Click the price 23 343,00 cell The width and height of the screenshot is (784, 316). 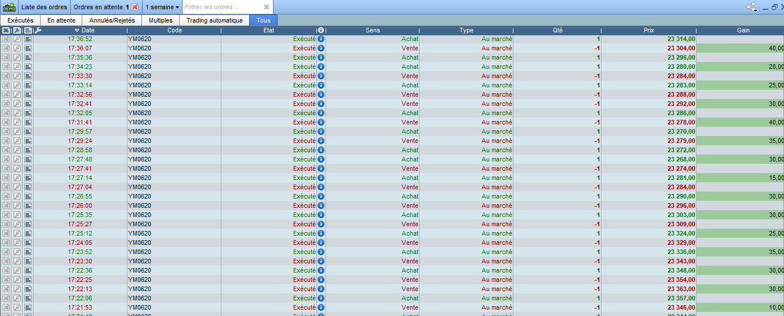tap(681, 261)
